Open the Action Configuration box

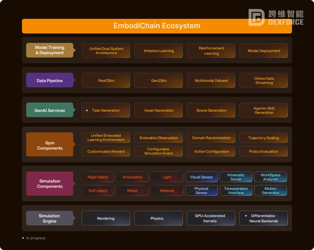click(x=211, y=151)
